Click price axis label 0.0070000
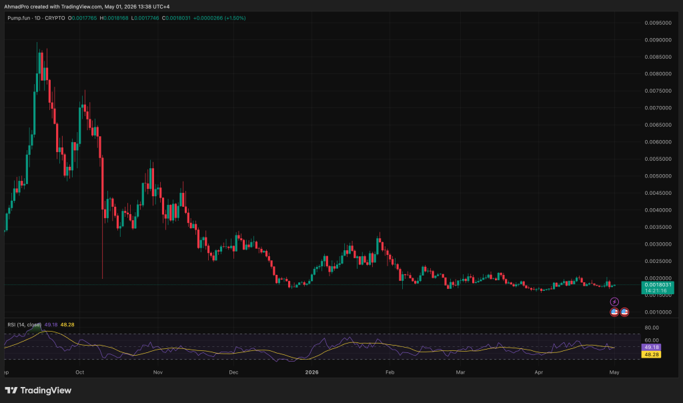683x403 pixels. tap(658, 107)
